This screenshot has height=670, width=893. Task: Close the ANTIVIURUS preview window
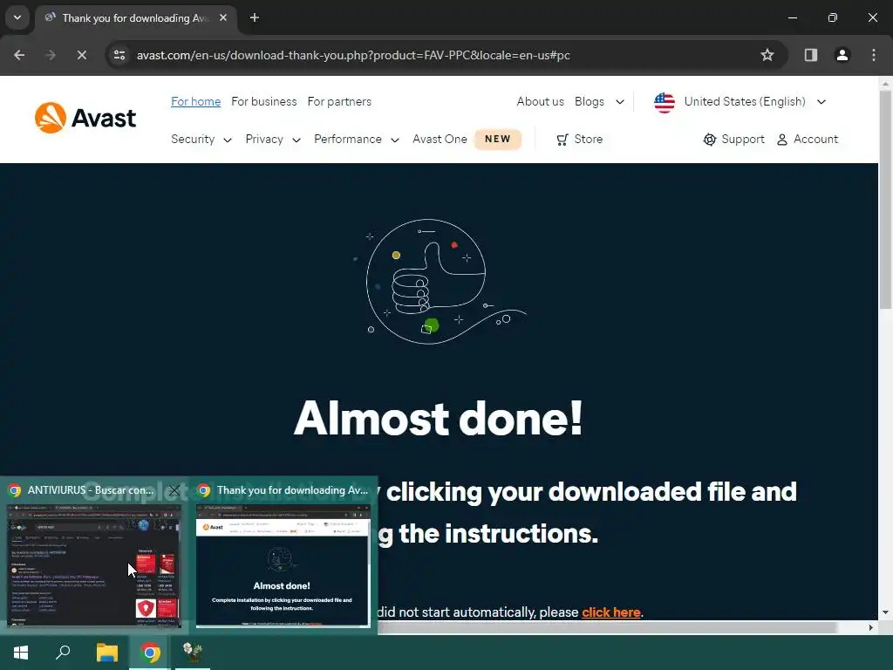tap(174, 490)
